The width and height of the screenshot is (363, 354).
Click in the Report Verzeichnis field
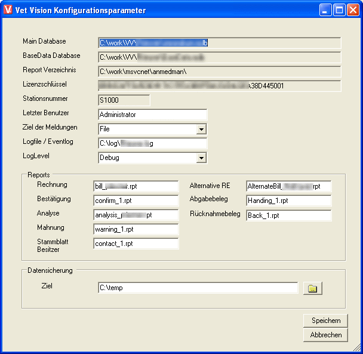click(x=220, y=72)
